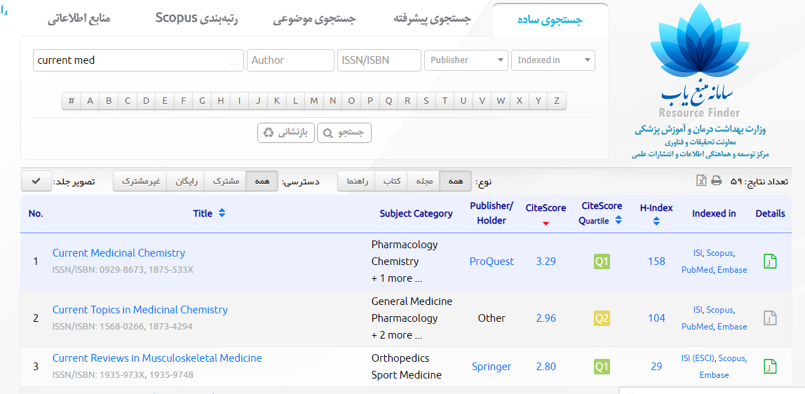Click the PubMed link in first row
This screenshot has height=394, width=805.
(697, 270)
